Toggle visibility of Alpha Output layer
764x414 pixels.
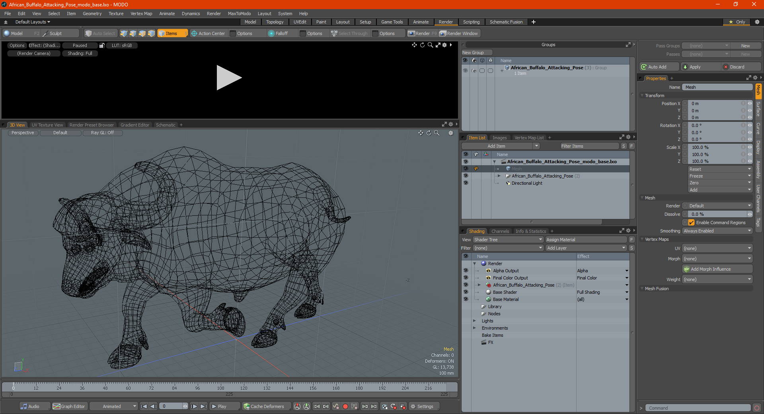click(466, 271)
